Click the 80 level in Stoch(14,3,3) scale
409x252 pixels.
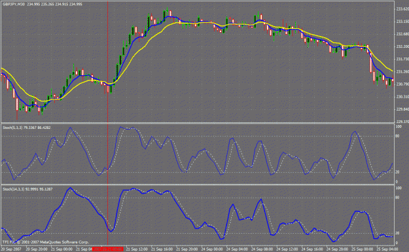397,198
